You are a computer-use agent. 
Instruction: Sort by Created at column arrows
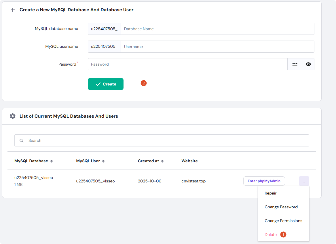click(162, 161)
